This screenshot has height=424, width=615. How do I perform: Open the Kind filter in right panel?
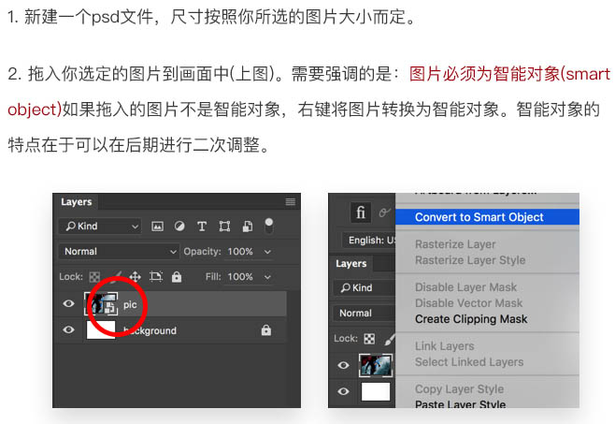365,288
